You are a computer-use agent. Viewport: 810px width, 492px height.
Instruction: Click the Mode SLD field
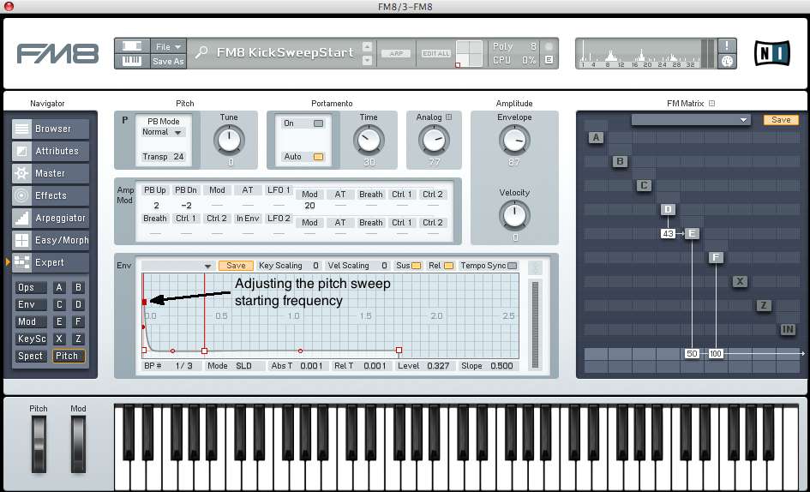(x=234, y=365)
